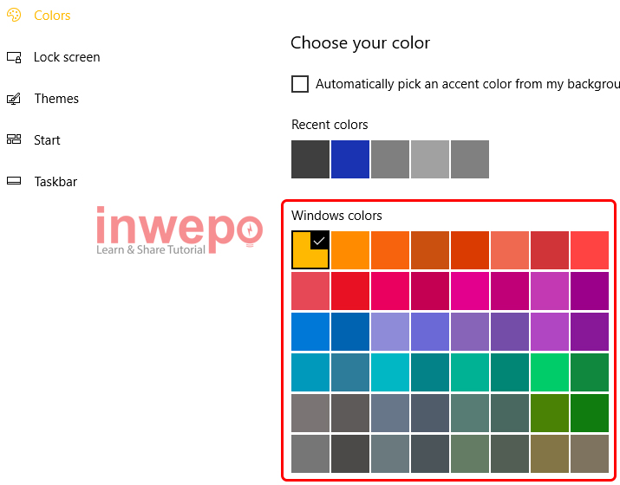The width and height of the screenshot is (620, 485).
Task: Pick the top-right coral red Windows color
Action: click(x=590, y=250)
